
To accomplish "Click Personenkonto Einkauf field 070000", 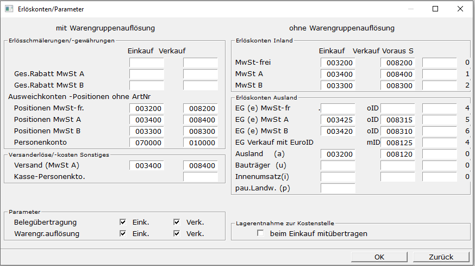I will 146,143.
